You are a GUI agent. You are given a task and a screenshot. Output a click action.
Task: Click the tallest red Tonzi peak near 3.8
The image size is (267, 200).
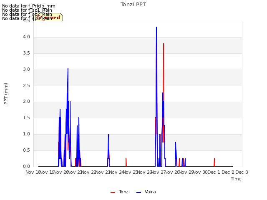pos(164,44)
